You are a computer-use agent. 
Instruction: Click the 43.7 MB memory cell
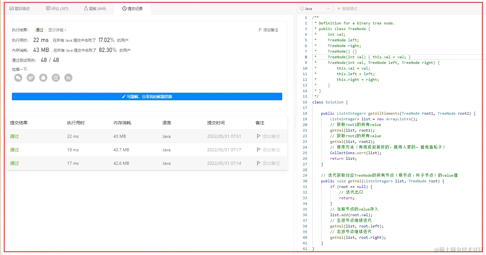coord(121,150)
